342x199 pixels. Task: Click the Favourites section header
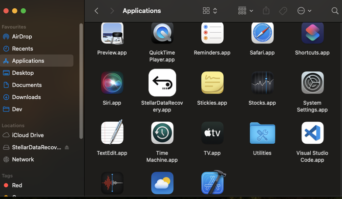14,27
